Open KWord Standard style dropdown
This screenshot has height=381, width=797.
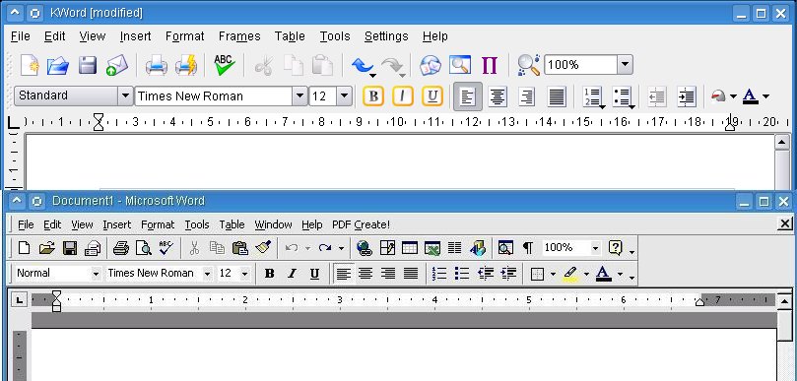coord(125,96)
